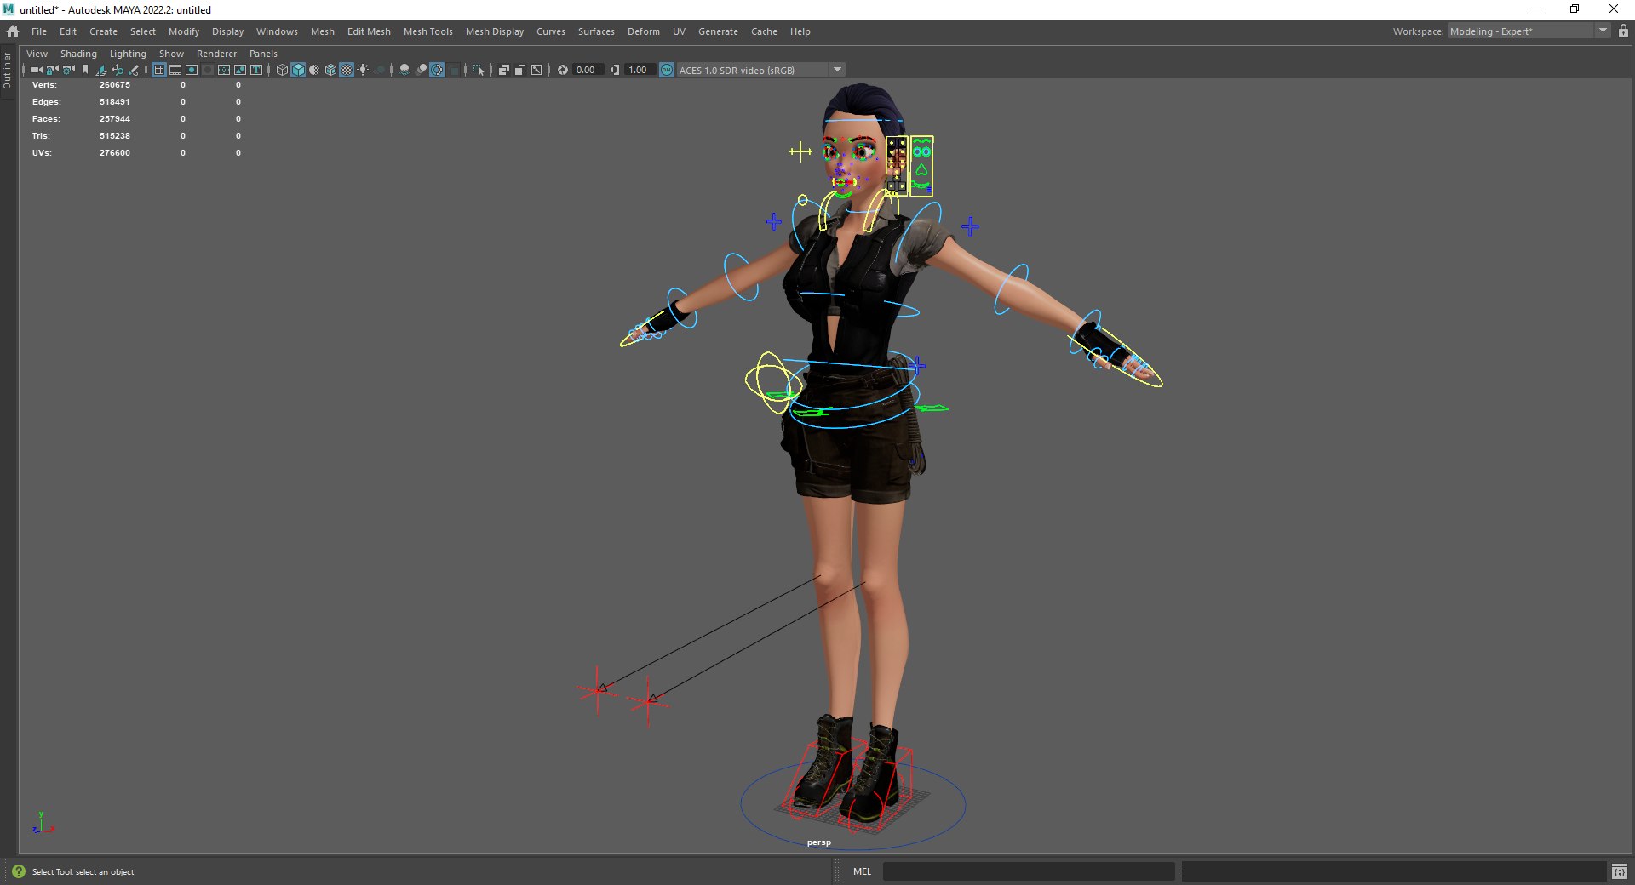
Task: Click the help question mark icon in the status line
Action: tap(19, 871)
